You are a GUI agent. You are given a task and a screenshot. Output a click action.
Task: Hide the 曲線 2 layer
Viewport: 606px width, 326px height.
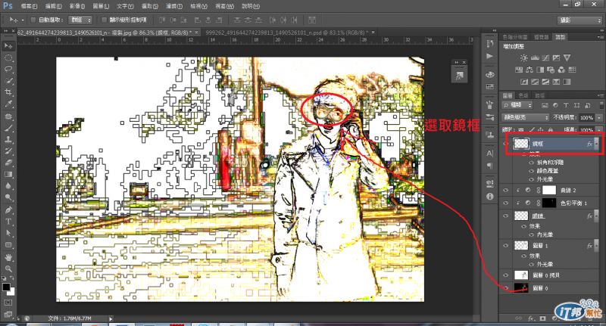[x=505, y=190]
